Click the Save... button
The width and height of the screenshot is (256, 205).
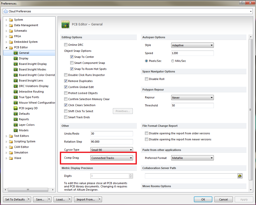(40, 199)
